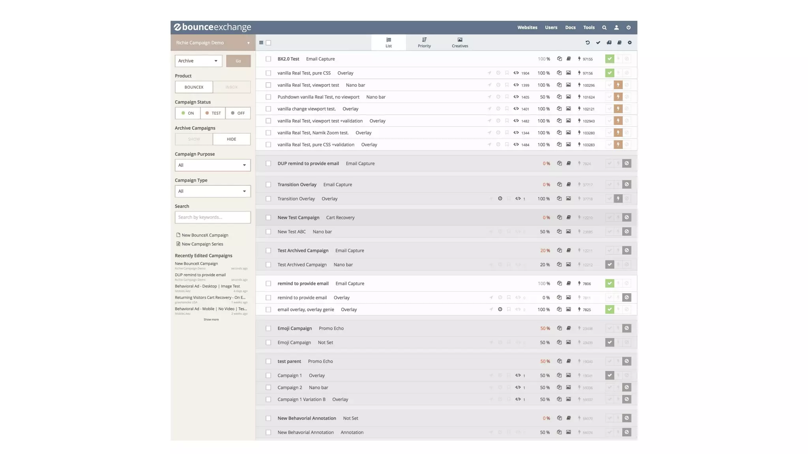Viewport: 808px width, 454px height.
Task: Open the Archive action dropdown
Action: click(x=198, y=61)
